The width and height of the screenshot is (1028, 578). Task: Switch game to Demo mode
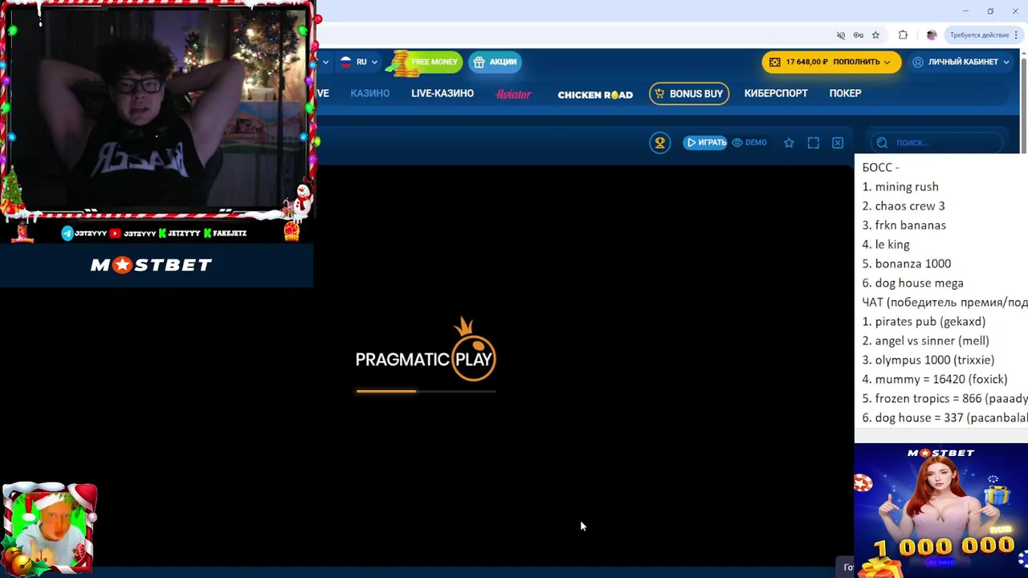pyautogui.click(x=749, y=142)
